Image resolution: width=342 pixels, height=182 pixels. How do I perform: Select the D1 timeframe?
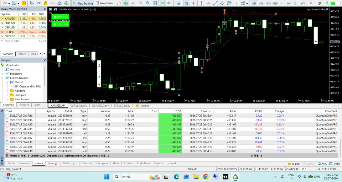click(296, 3)
